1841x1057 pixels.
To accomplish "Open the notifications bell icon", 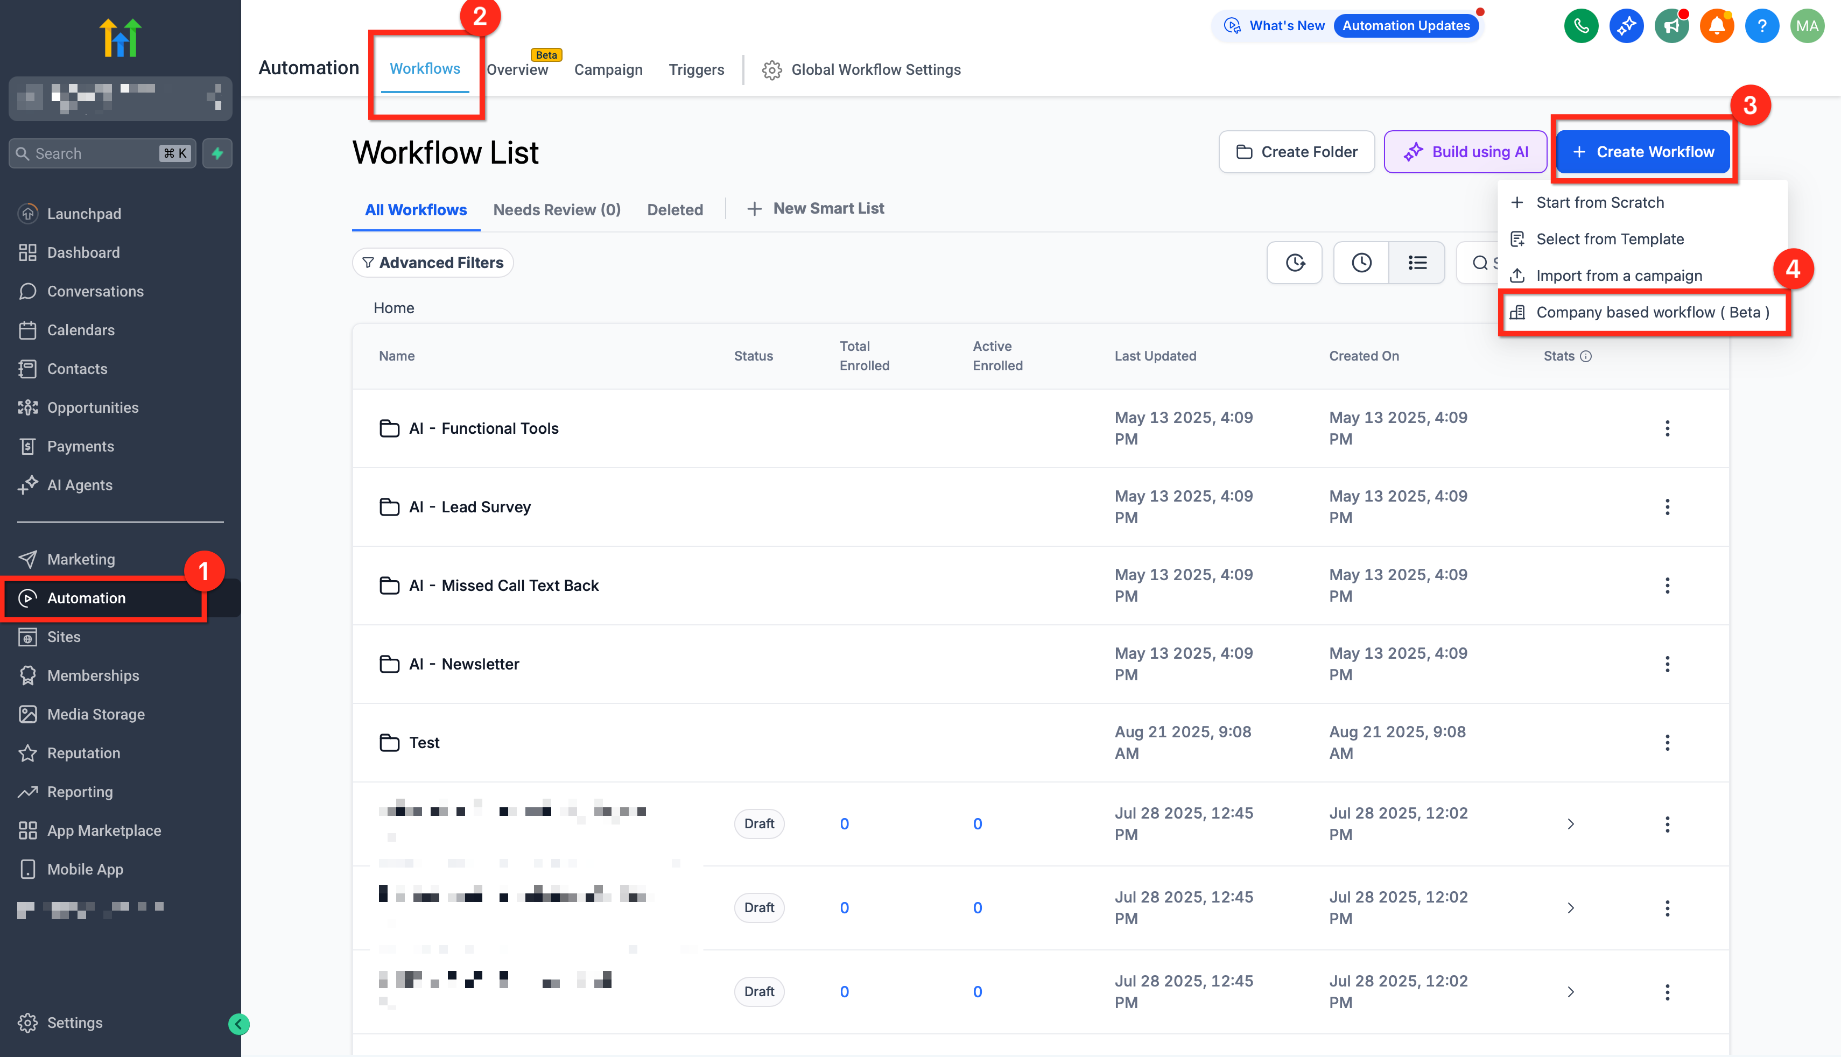I will 1716,26.
